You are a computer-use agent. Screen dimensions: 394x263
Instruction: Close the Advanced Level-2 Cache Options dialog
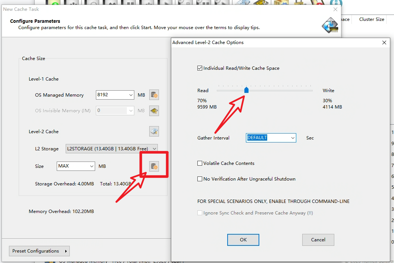(384, 43)
